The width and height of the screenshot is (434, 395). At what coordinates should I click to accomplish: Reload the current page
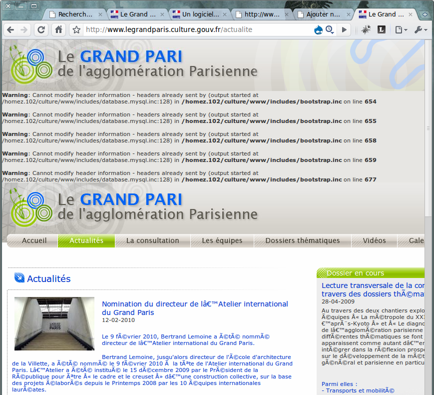[x=41, y=29]
